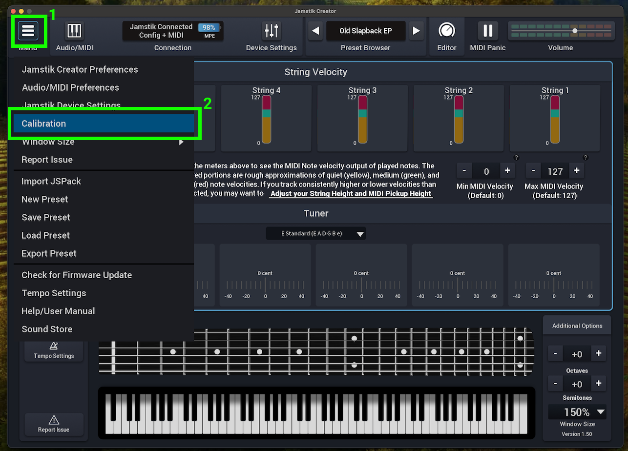Click String 1 velocity meter
Screen dimensions: 628x451
[x=555, y=120]
